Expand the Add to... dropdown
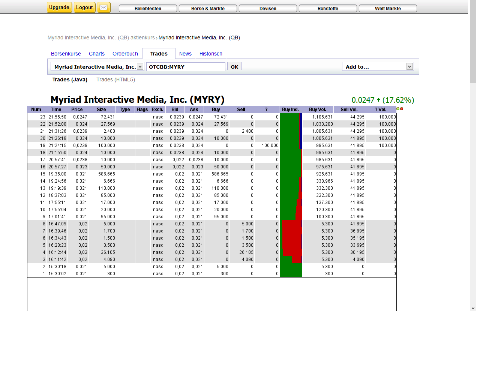 [x=409, y=66]
